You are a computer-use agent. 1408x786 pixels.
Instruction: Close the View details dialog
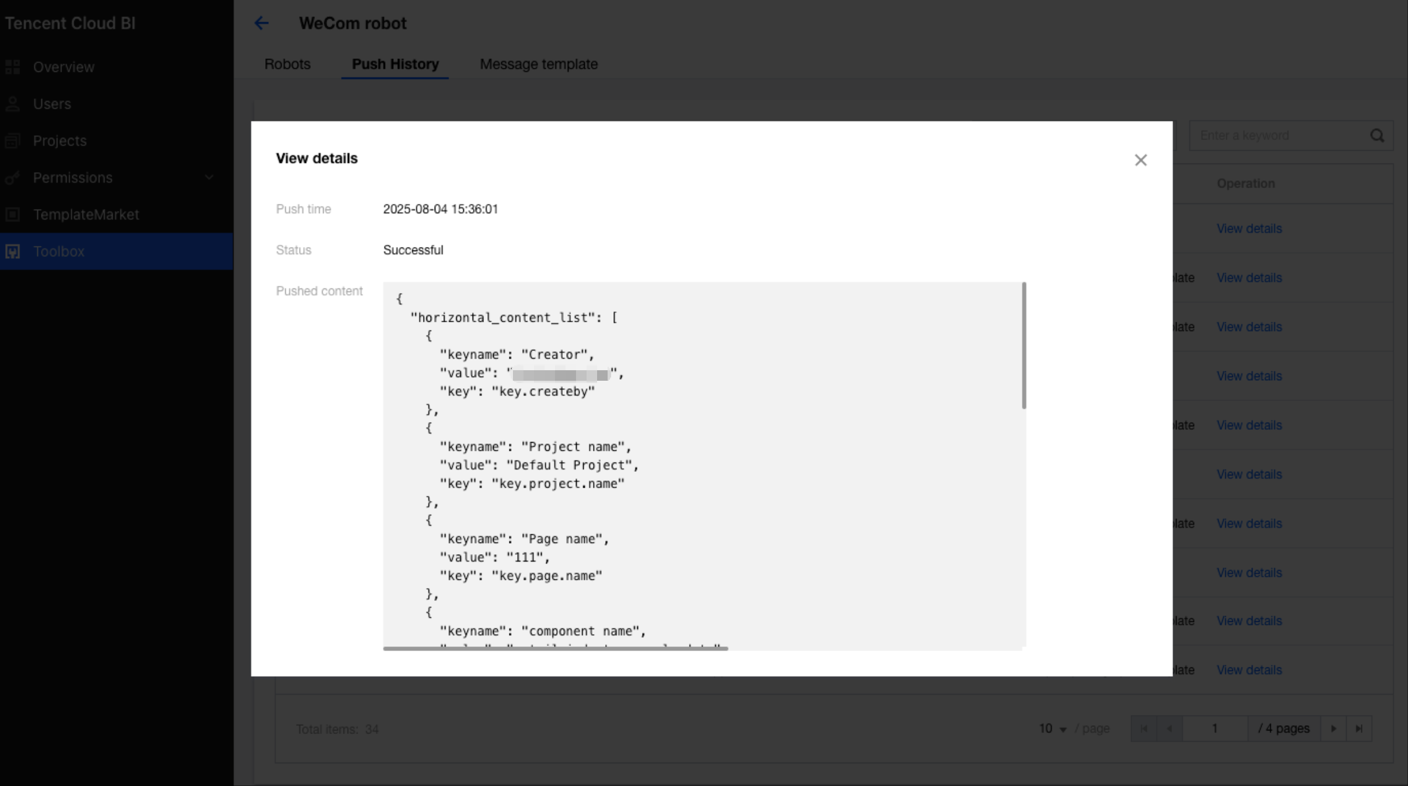(1140, 160)
